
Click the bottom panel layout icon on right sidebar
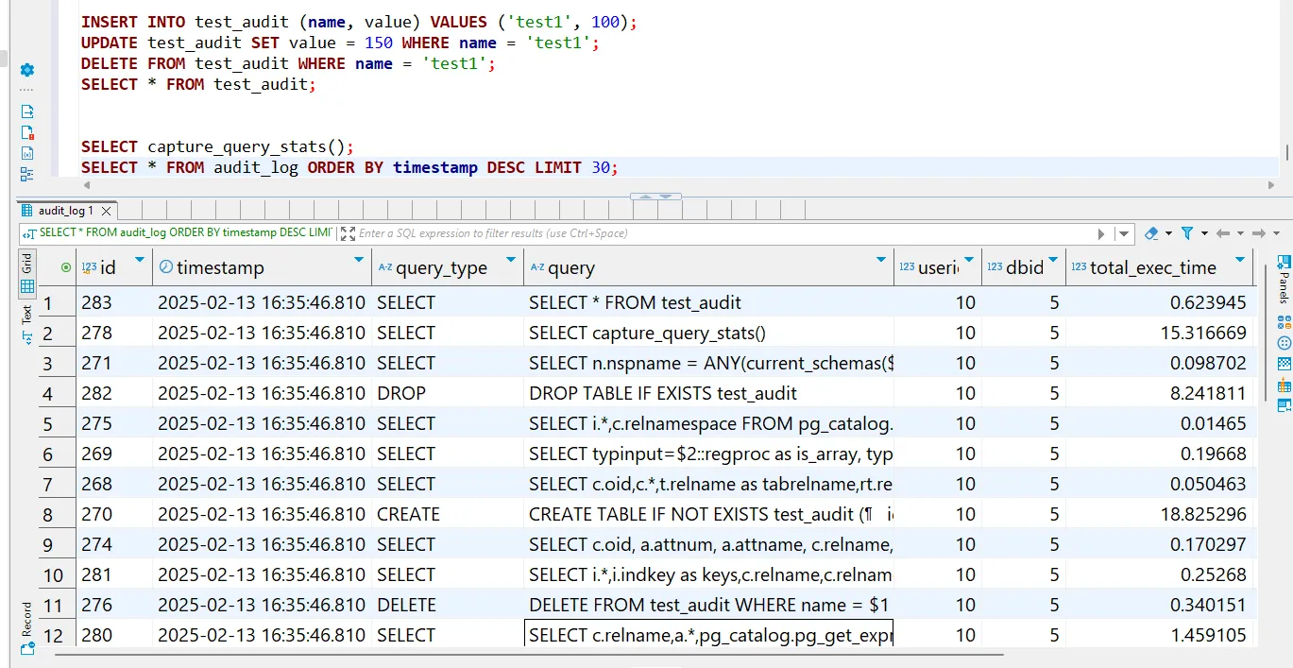tap(1284, 405)
